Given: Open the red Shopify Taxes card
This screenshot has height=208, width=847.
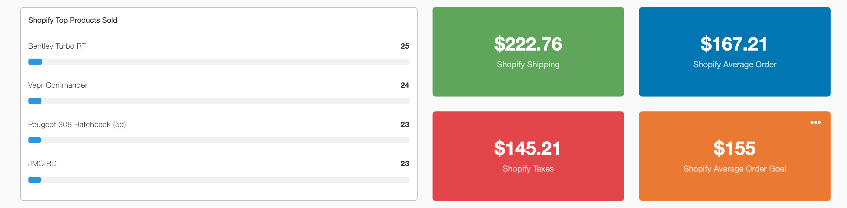Looking at the screenshot, I should coord(528,187).
